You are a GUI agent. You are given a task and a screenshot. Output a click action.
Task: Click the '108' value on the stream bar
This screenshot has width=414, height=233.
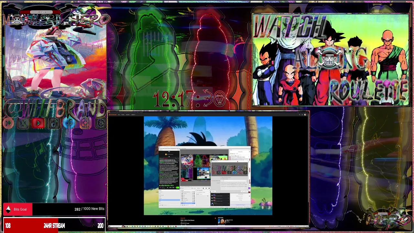click(8, 226)
